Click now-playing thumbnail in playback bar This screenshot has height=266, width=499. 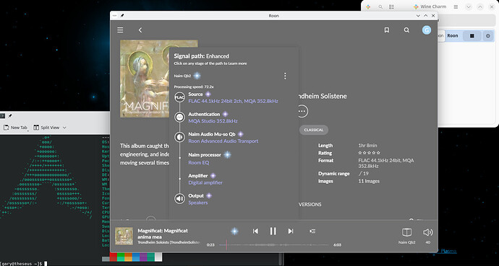pyautogui.click(x=124, y=236)
